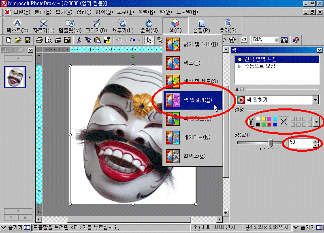Open the undo history dropdown arrow

[x=126, y=40]
